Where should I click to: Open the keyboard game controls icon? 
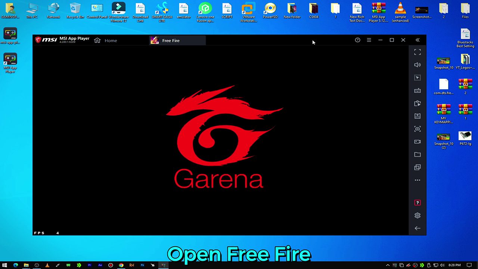(418, 90)
